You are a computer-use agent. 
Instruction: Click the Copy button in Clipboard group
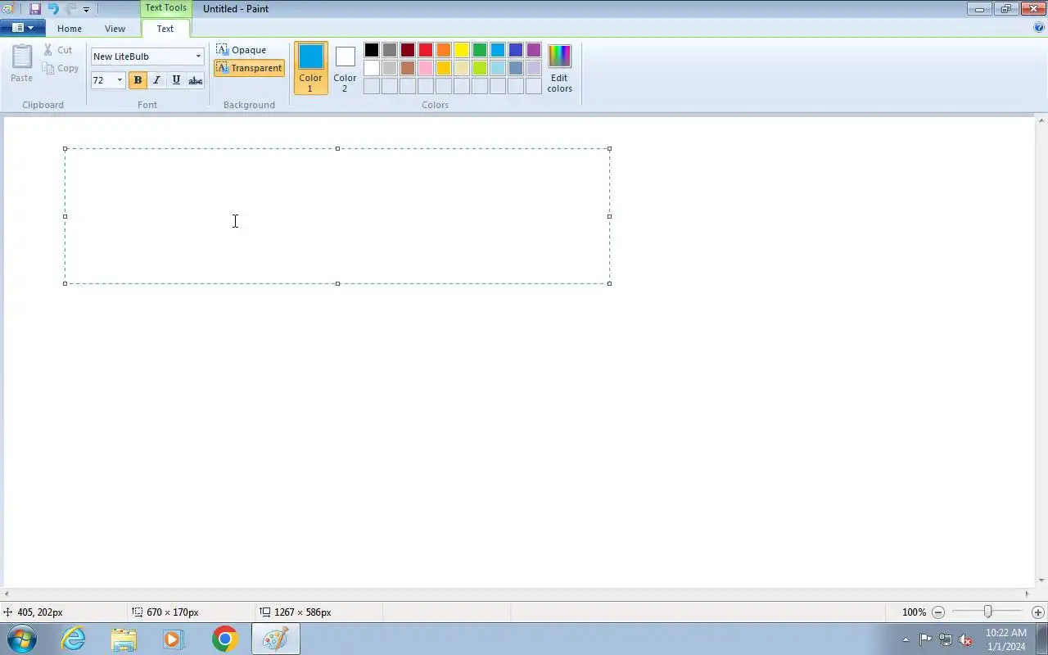[61, 68]
